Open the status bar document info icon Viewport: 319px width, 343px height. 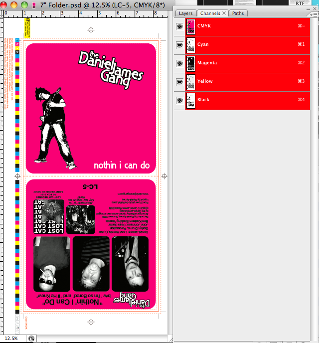coord(31,339)
